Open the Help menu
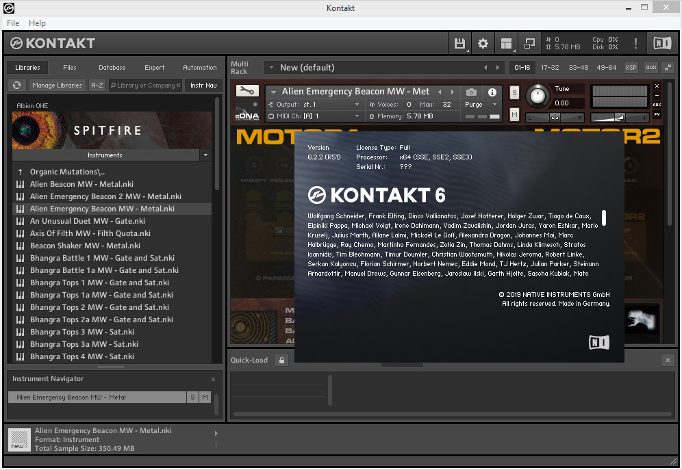The height and width of the screenshot is (470, 682). tap(37, 23)
